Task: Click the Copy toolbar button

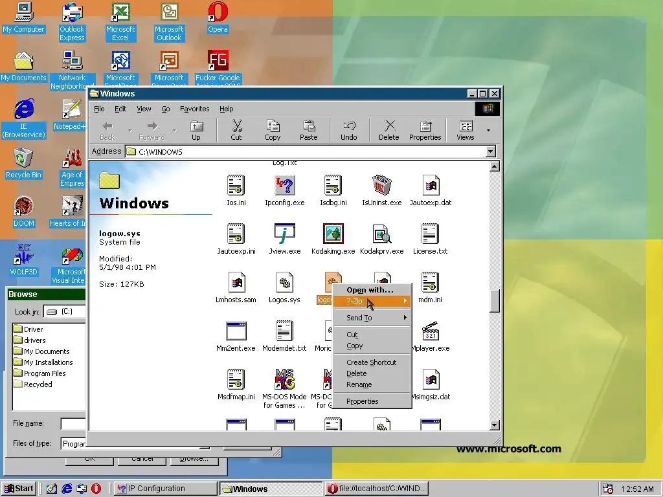Action: point(273,130)
